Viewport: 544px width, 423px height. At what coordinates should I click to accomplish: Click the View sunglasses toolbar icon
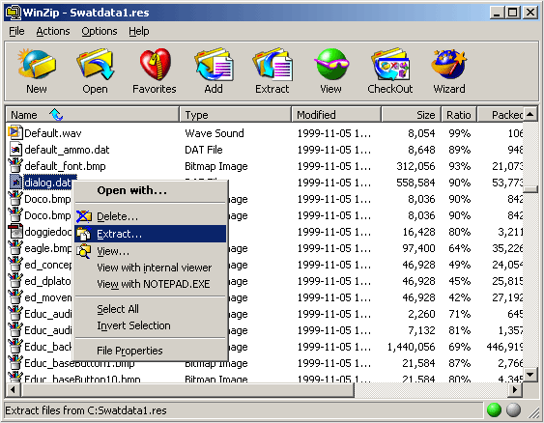[331, 65]
